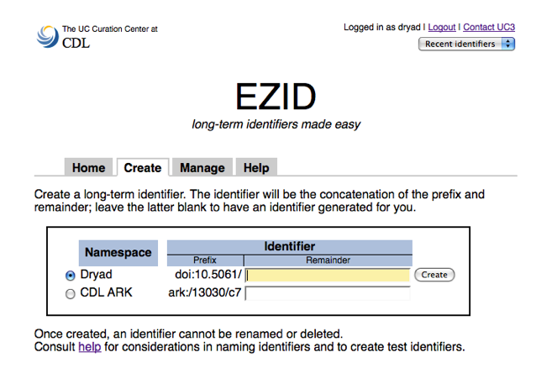Click the Remainder subheader
This screenshot has height=368, width=536.
pos(328,260)
